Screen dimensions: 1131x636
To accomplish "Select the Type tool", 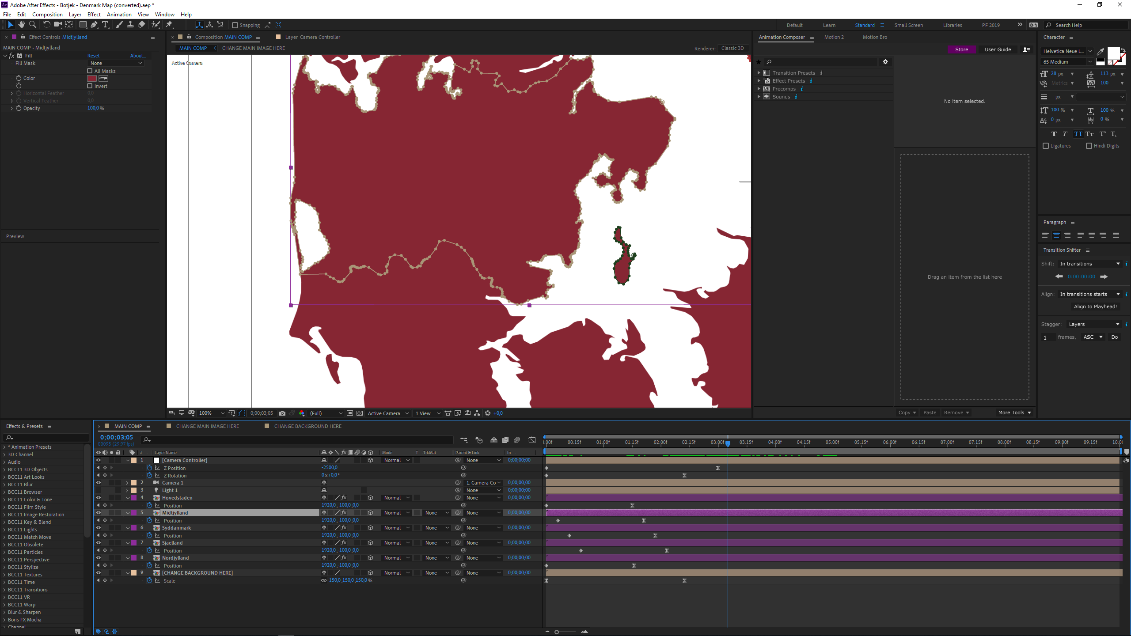I will pos(105,25).
